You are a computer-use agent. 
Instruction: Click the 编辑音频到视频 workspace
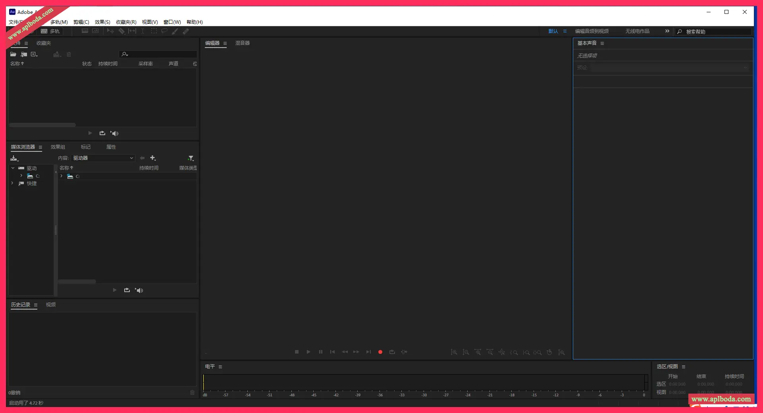tap(592, 31)
